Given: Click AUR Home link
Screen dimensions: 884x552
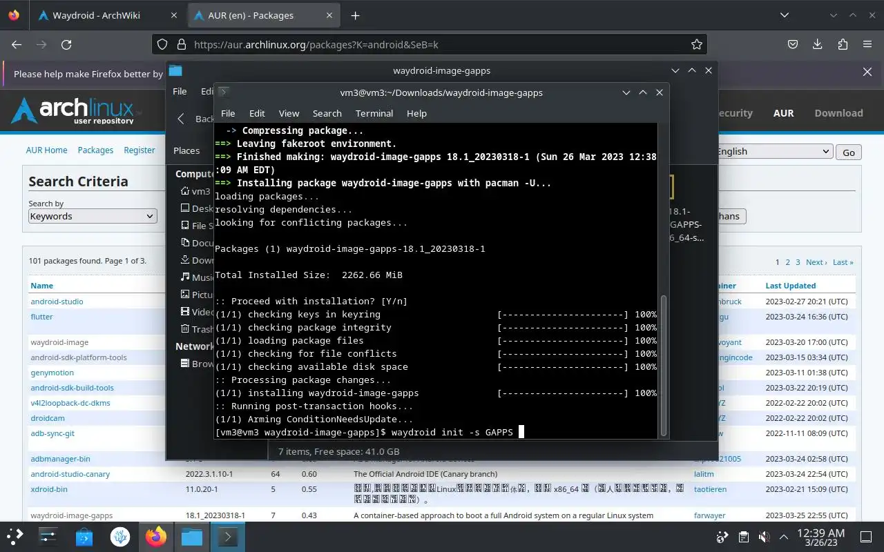Looking at the screenshot, I should click(x=47, y=150).
